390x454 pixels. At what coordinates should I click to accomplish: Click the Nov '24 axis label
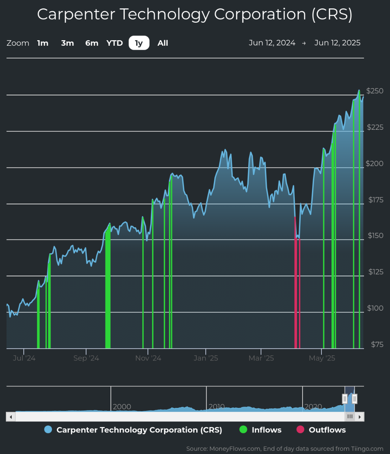pos(148,358)
